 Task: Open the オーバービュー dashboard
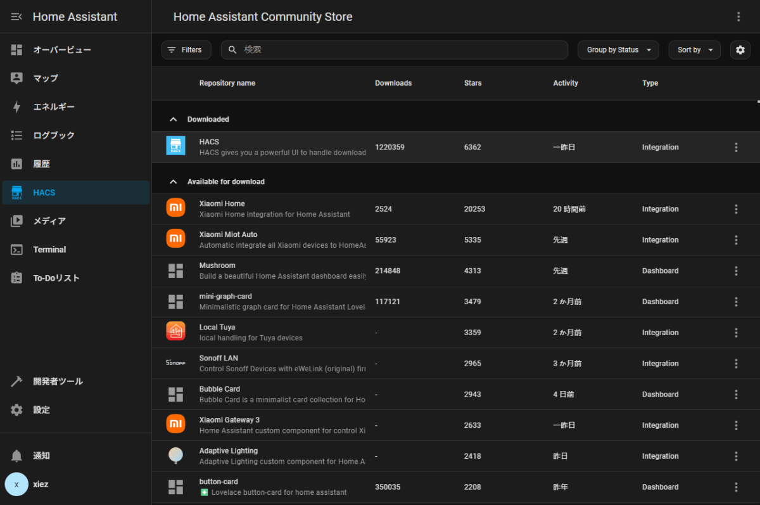point(76,49)
